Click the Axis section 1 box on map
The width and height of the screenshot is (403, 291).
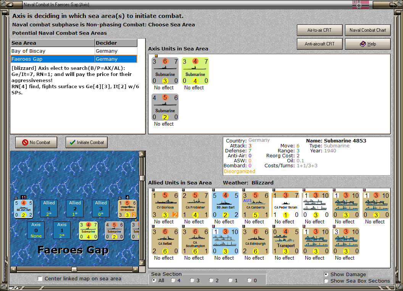(62, 230)
